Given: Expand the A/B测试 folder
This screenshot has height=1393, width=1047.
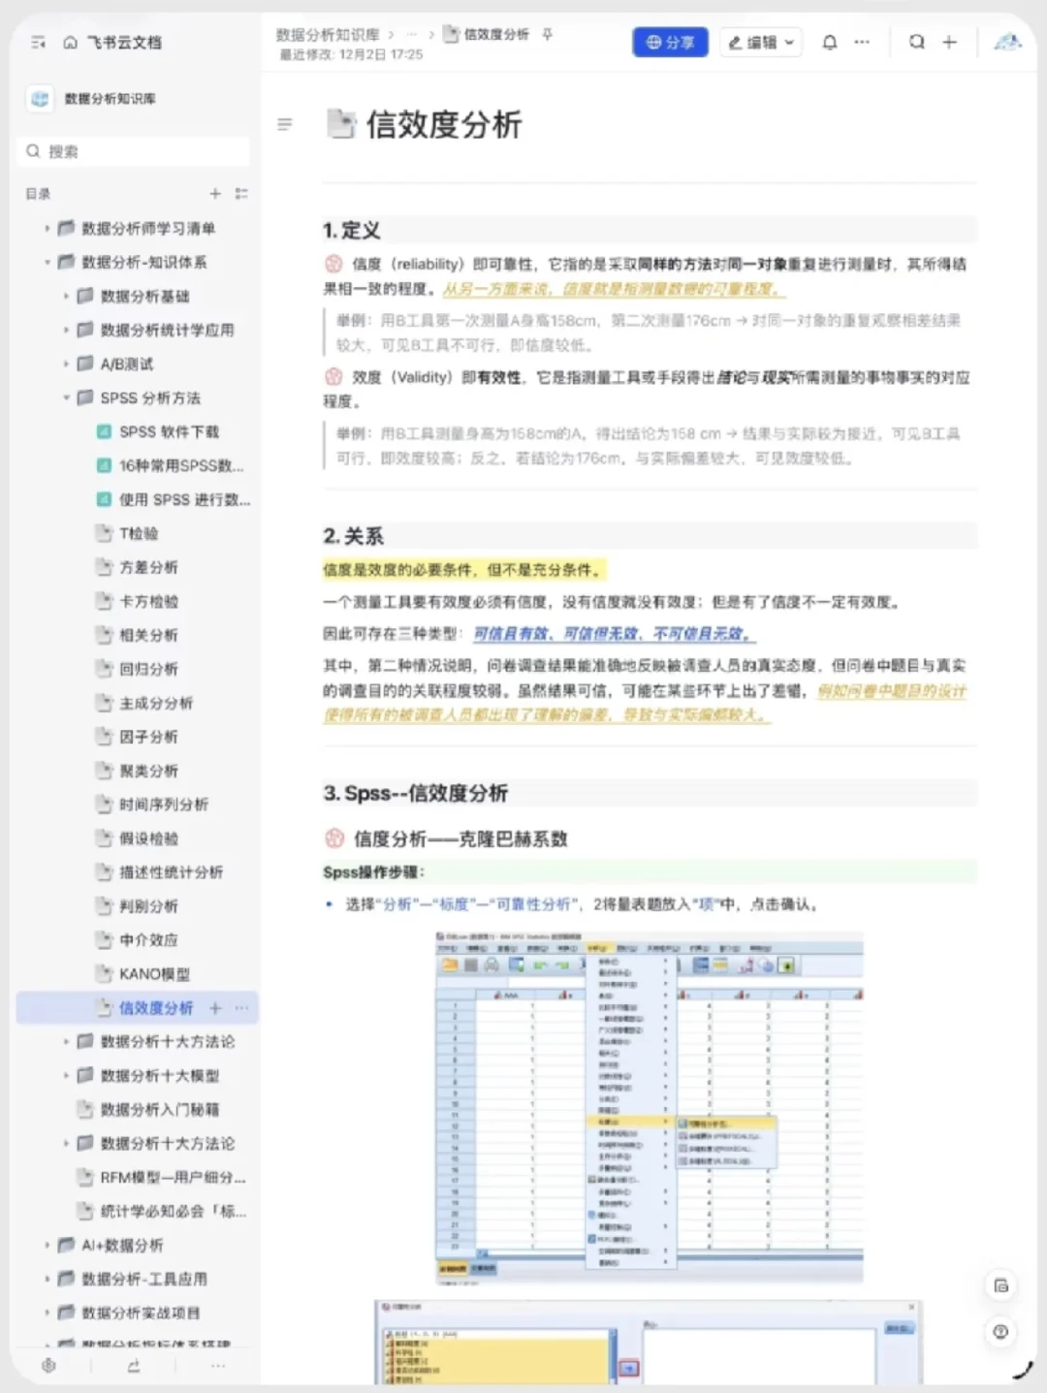Looking at the screenshot, I should 66,364.
